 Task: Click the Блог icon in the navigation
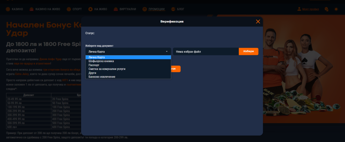coord(174,9)
